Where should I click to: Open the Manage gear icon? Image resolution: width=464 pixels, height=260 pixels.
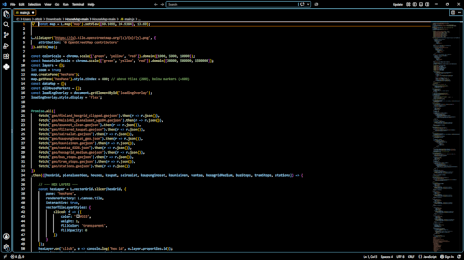pos(6,247)
